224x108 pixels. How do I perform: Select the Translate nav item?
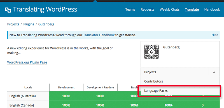(192, 10)
